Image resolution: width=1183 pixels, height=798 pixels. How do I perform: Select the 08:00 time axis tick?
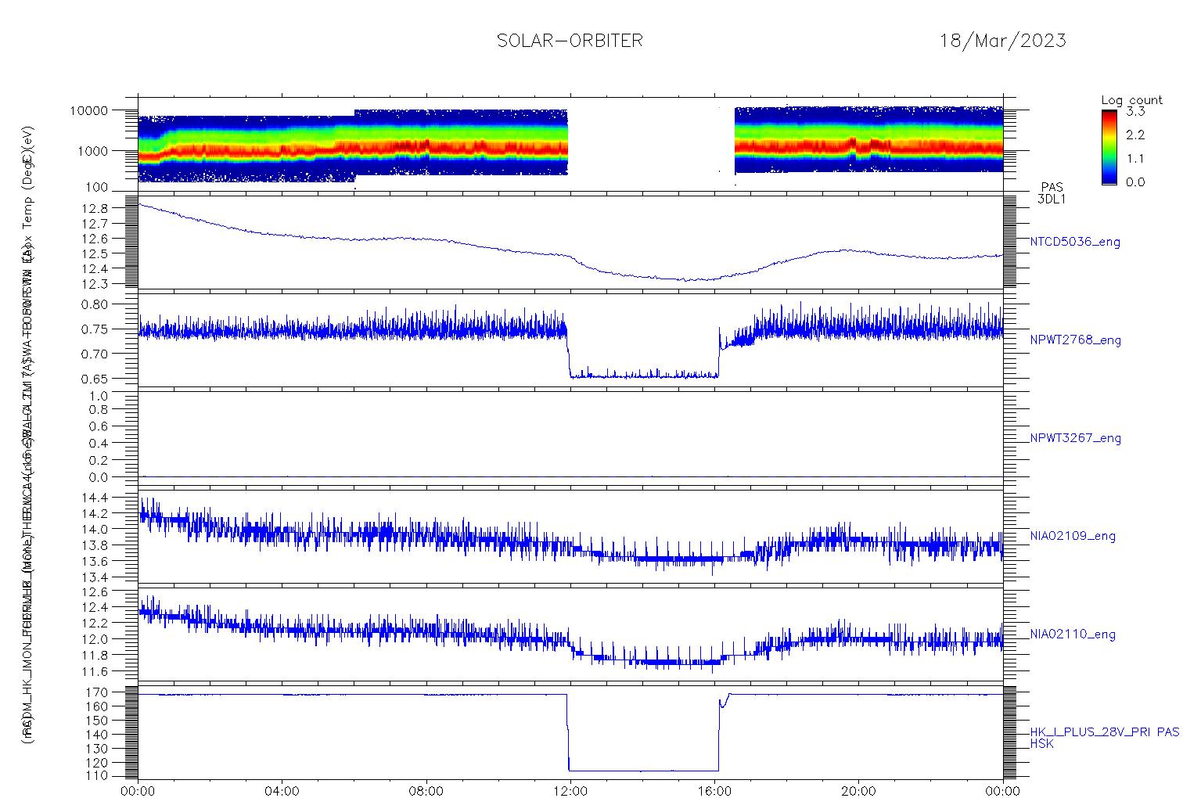tap(426, 791)
